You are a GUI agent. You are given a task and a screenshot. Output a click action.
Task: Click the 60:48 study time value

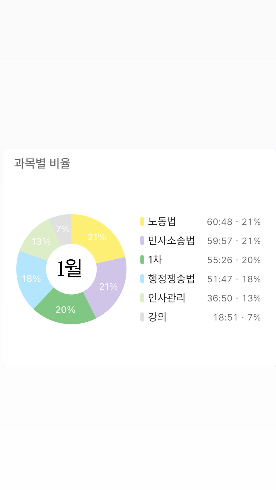219,222
